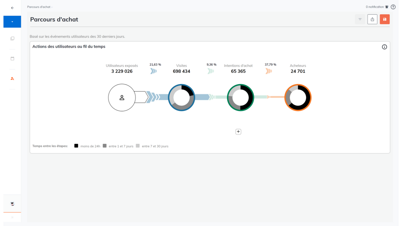This screenshot has width=402, height=226.
Task: Click 'Actions des utilisateurs au fil du temps' title
Action: [69, 46]
